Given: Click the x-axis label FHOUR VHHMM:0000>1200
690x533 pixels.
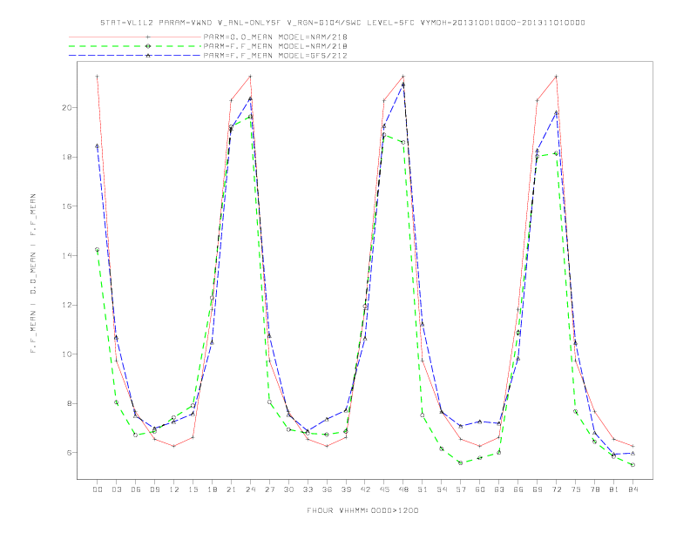Looking at the screenshot, I should [362, 510].
